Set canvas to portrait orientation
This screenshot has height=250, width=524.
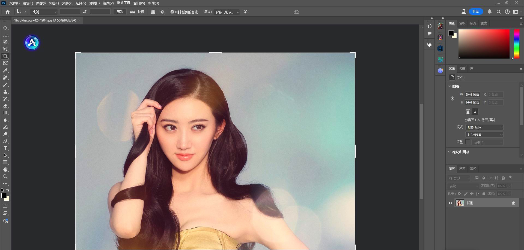click(x=468, y=112)
